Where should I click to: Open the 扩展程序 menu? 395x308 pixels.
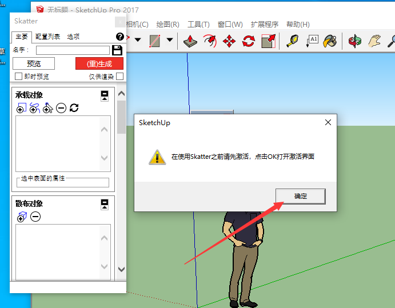coord(265,25)
